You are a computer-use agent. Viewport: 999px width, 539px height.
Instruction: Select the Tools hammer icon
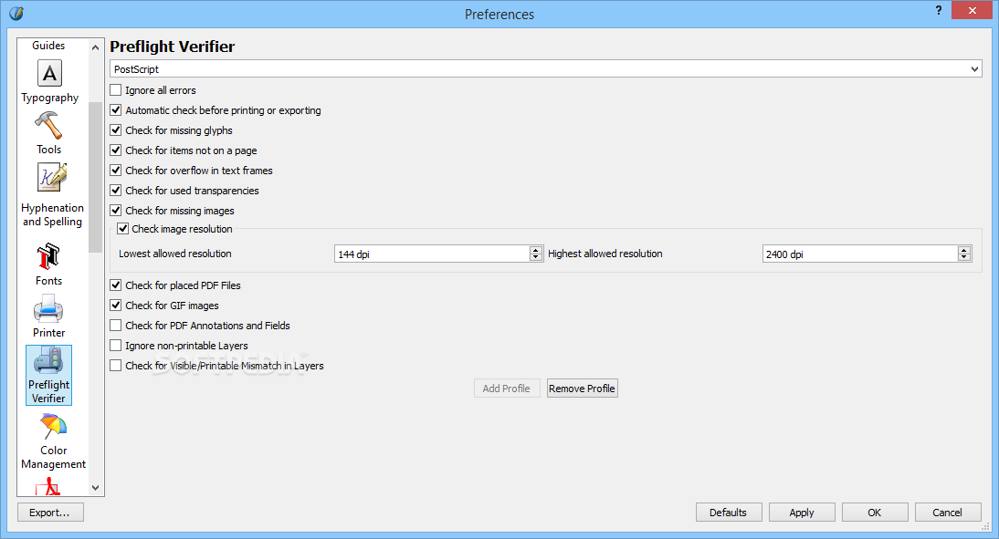click(x=49, y=125)
